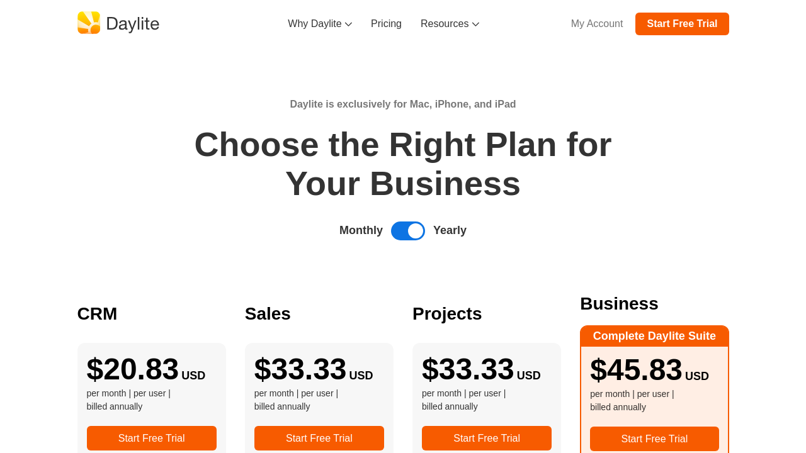Select the Monthly billing label
Image resolution: width=806 pixels, height=453 pixels.
[x=361, y=230]
